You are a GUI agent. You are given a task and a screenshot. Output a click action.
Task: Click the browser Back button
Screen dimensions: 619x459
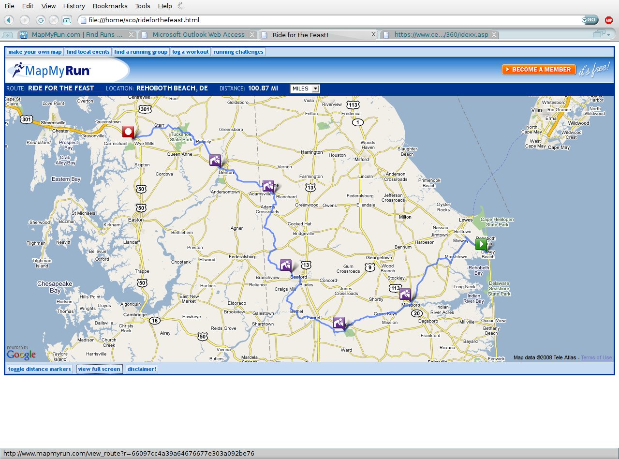[x=9, y=20]
